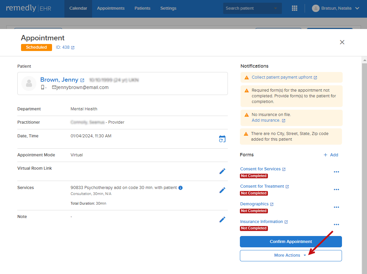Screen dimensions: 367x274
Task: Open the Demographics form link
Action: [x=254, y=204]
